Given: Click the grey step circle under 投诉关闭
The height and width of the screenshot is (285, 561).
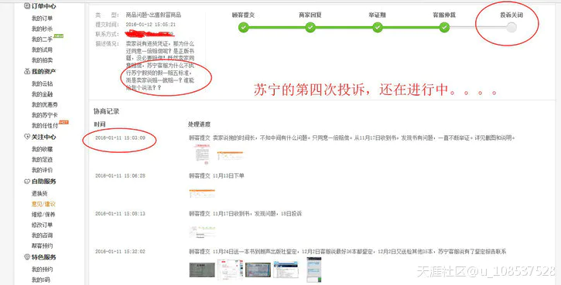Looking at the screenshot, I should pyautogui.click(x=511, y=28).
